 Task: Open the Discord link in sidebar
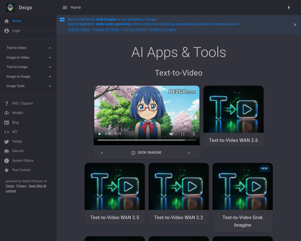tap(18, 151)
